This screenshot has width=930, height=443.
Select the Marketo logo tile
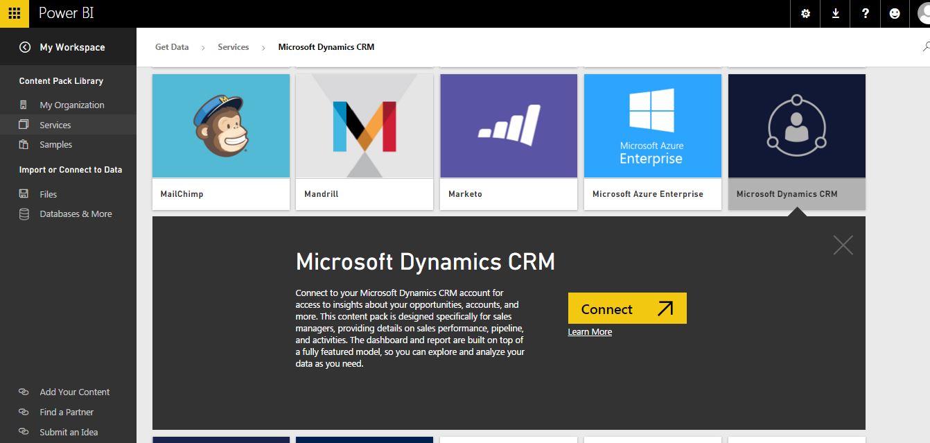[509, 125]
